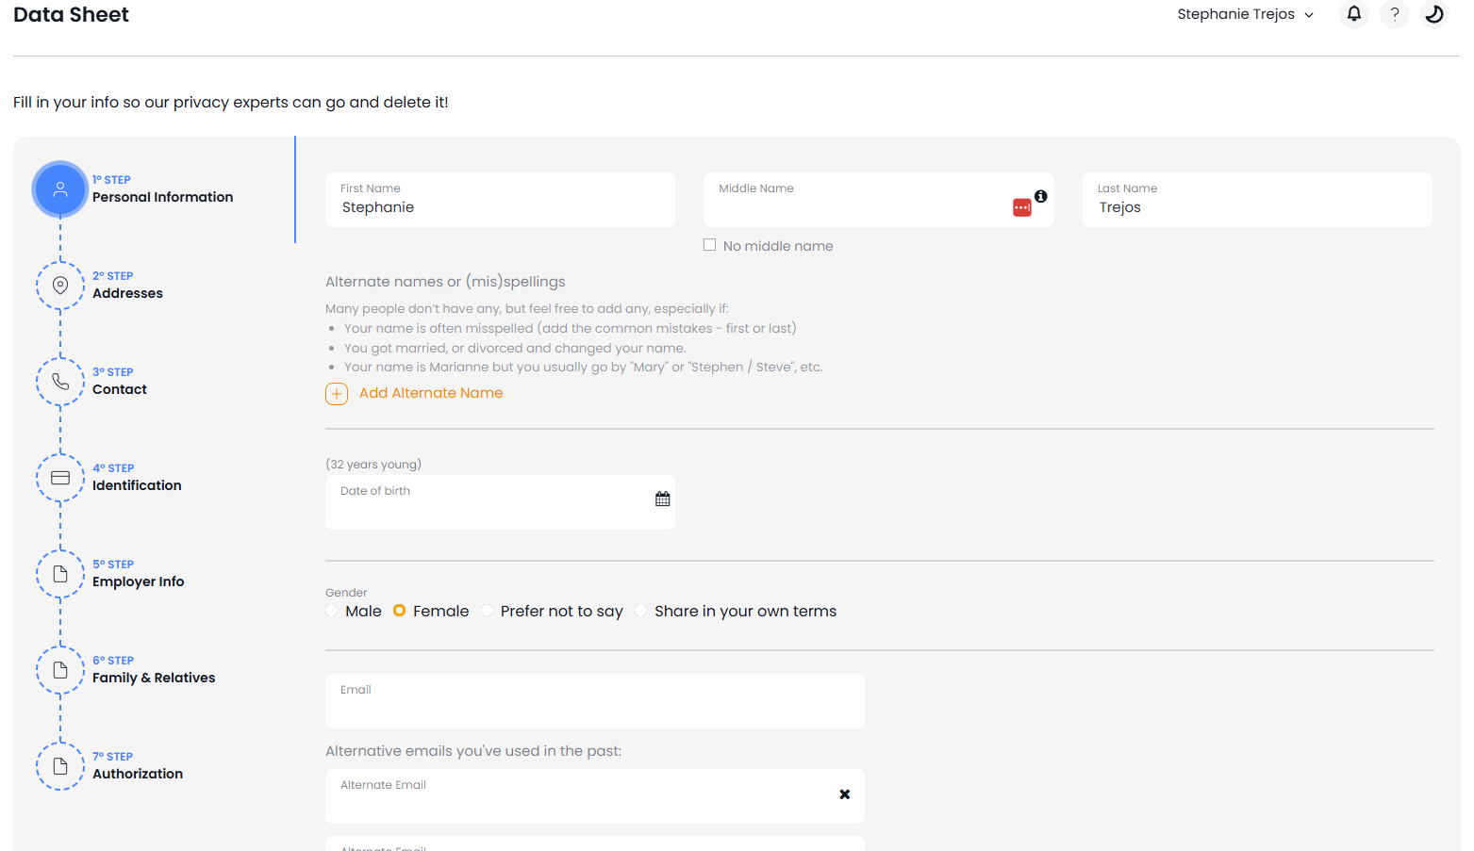Click the LastPass icon in the Middle Name field

tap(1021, 206)
